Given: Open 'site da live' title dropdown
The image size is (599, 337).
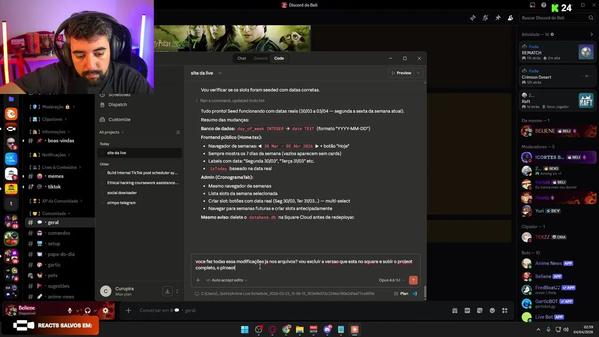Looking at the screenshot, I should pyautogui.click(x=206, y=73).
